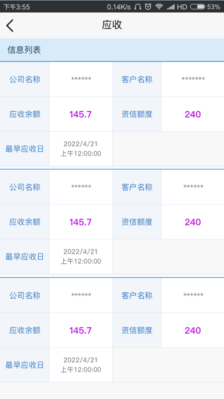The width and height of the screenshot is (224, 399).
Task: Open first record's 资信额度 value 240
Action: click(193, 114)
